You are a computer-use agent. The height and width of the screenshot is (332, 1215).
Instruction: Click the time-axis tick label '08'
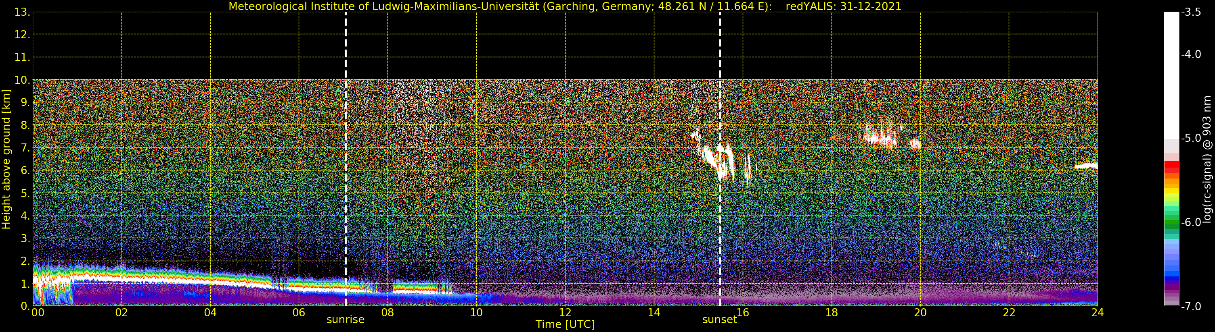[x=388, y=313]
